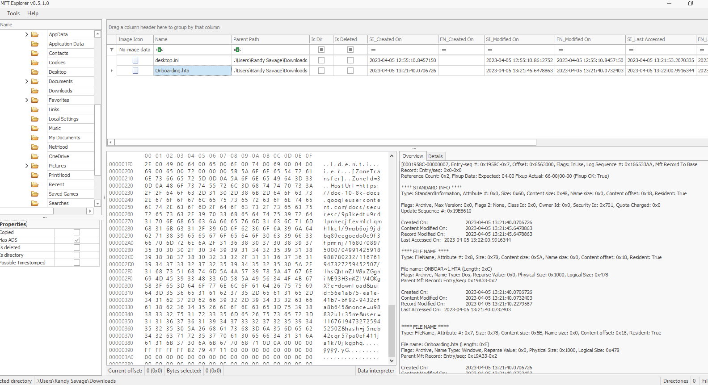Click the Name column filter operator icon
Screen dimensions: 708x385
(159, 50)
